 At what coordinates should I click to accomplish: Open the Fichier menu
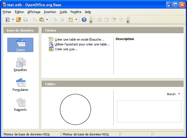(7, 12)
